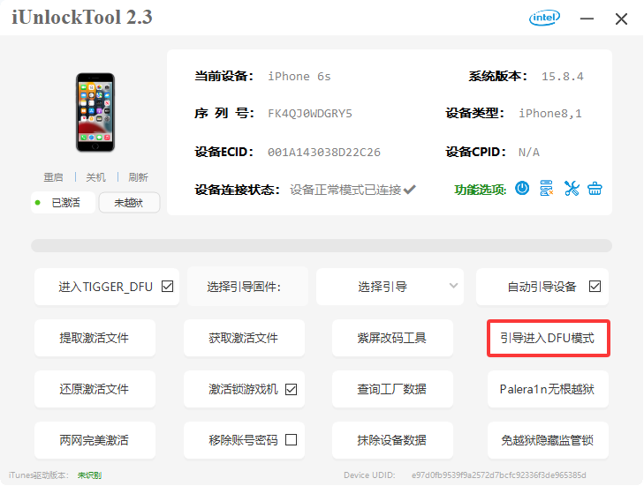Viewport: 644px width, 486px height.
Task: Click the device type iPhone8,1
Action: [550, 114]
